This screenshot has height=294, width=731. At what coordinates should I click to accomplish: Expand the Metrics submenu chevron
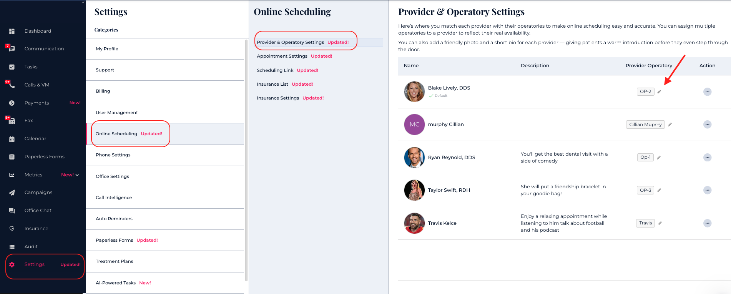coord(77,175)
